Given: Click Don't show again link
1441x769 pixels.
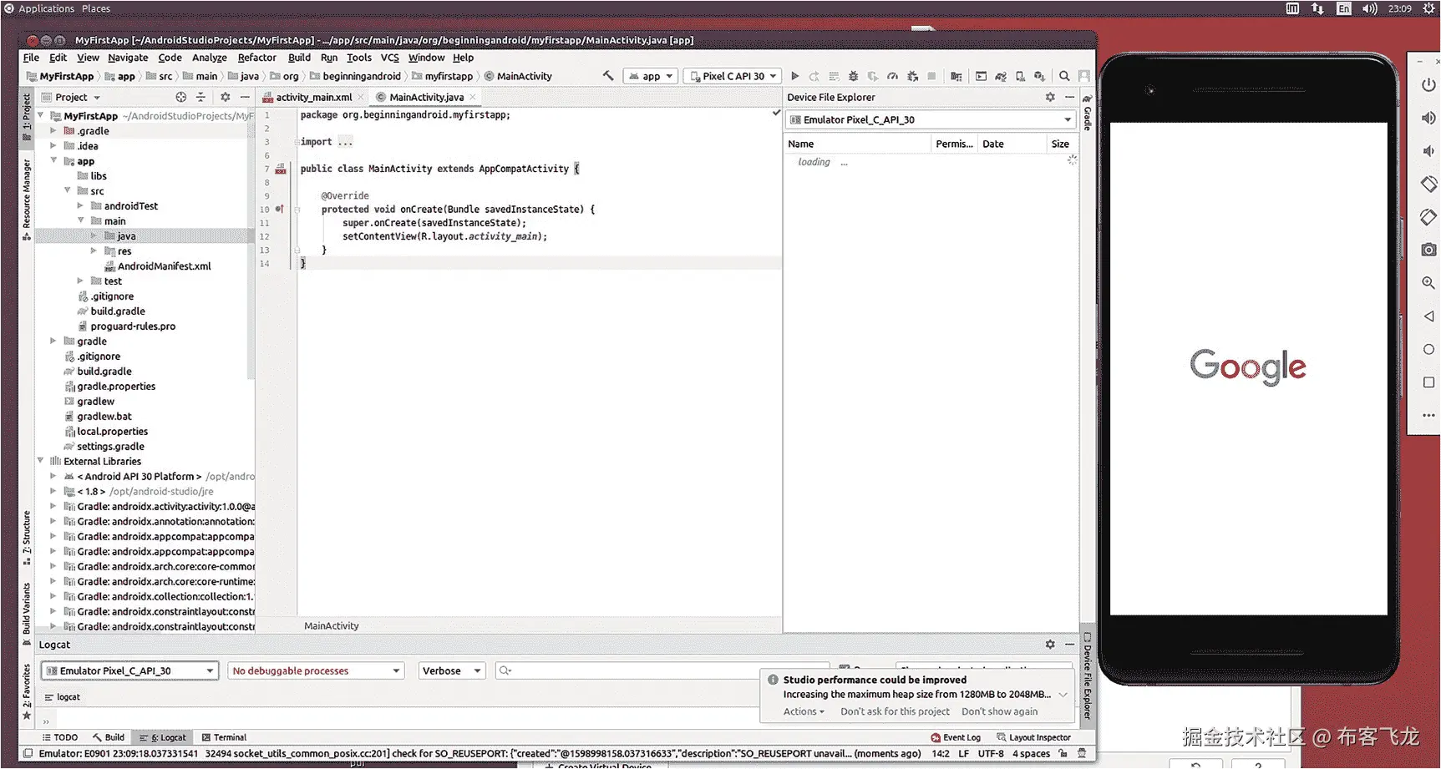Looking at the screenshot, I should click(x=999, y=711).
